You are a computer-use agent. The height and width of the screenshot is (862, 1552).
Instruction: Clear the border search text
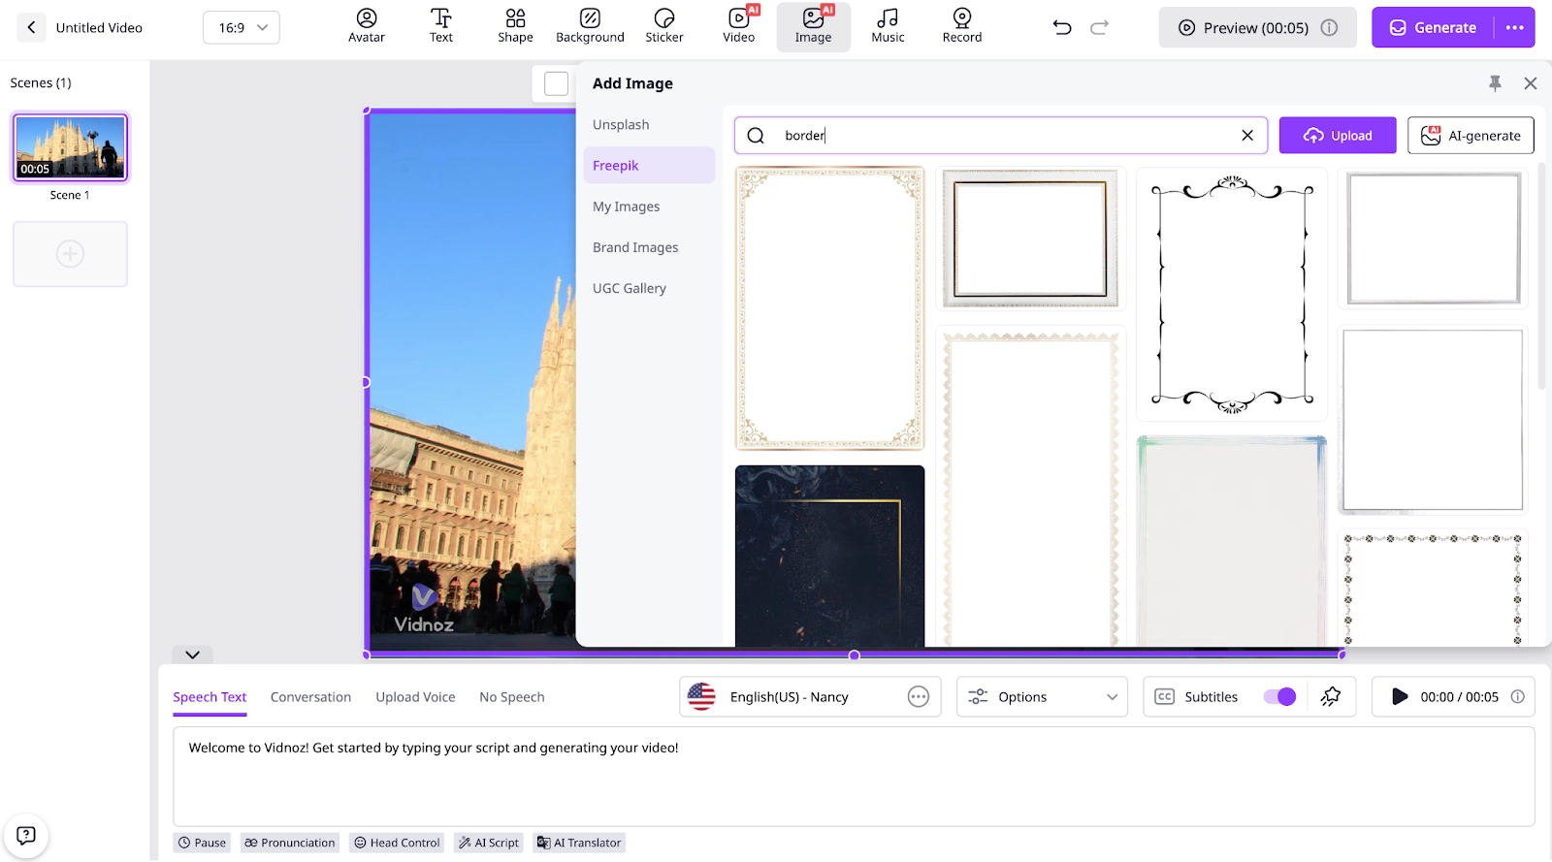1247,136
